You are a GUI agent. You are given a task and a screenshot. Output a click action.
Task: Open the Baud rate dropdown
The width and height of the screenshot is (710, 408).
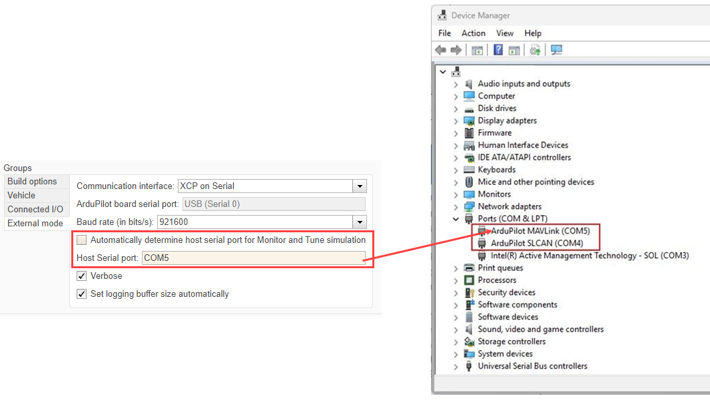[x=359, y=222]
